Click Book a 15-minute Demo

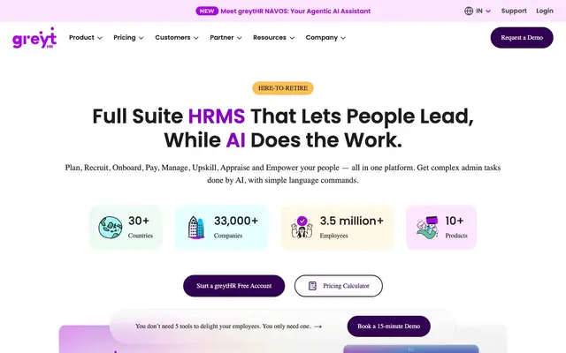coord(389,327)
